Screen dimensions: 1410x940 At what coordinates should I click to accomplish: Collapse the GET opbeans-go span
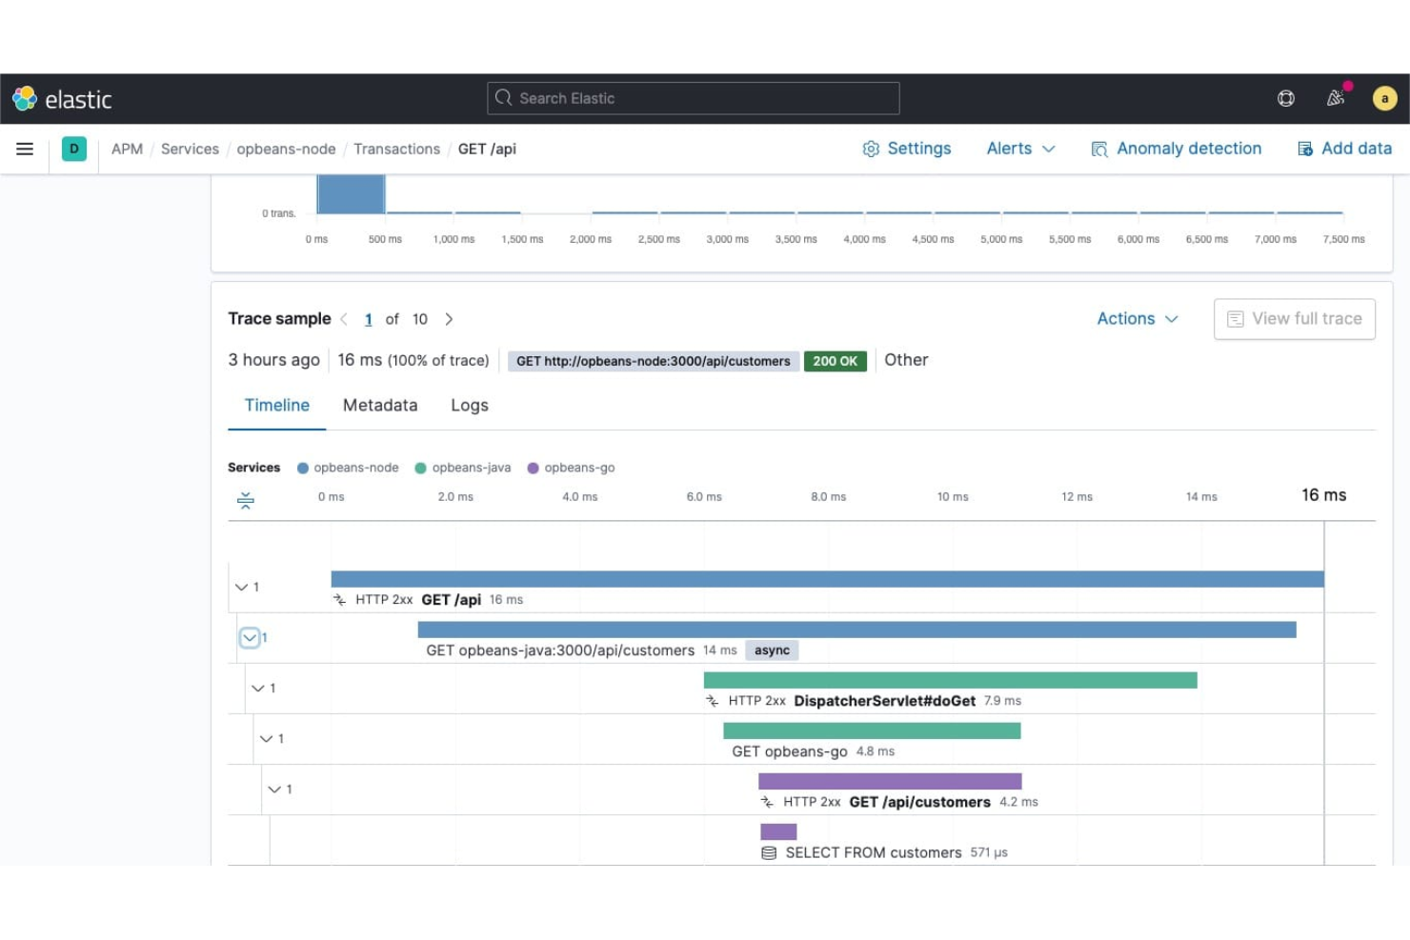tap(267, 739)
